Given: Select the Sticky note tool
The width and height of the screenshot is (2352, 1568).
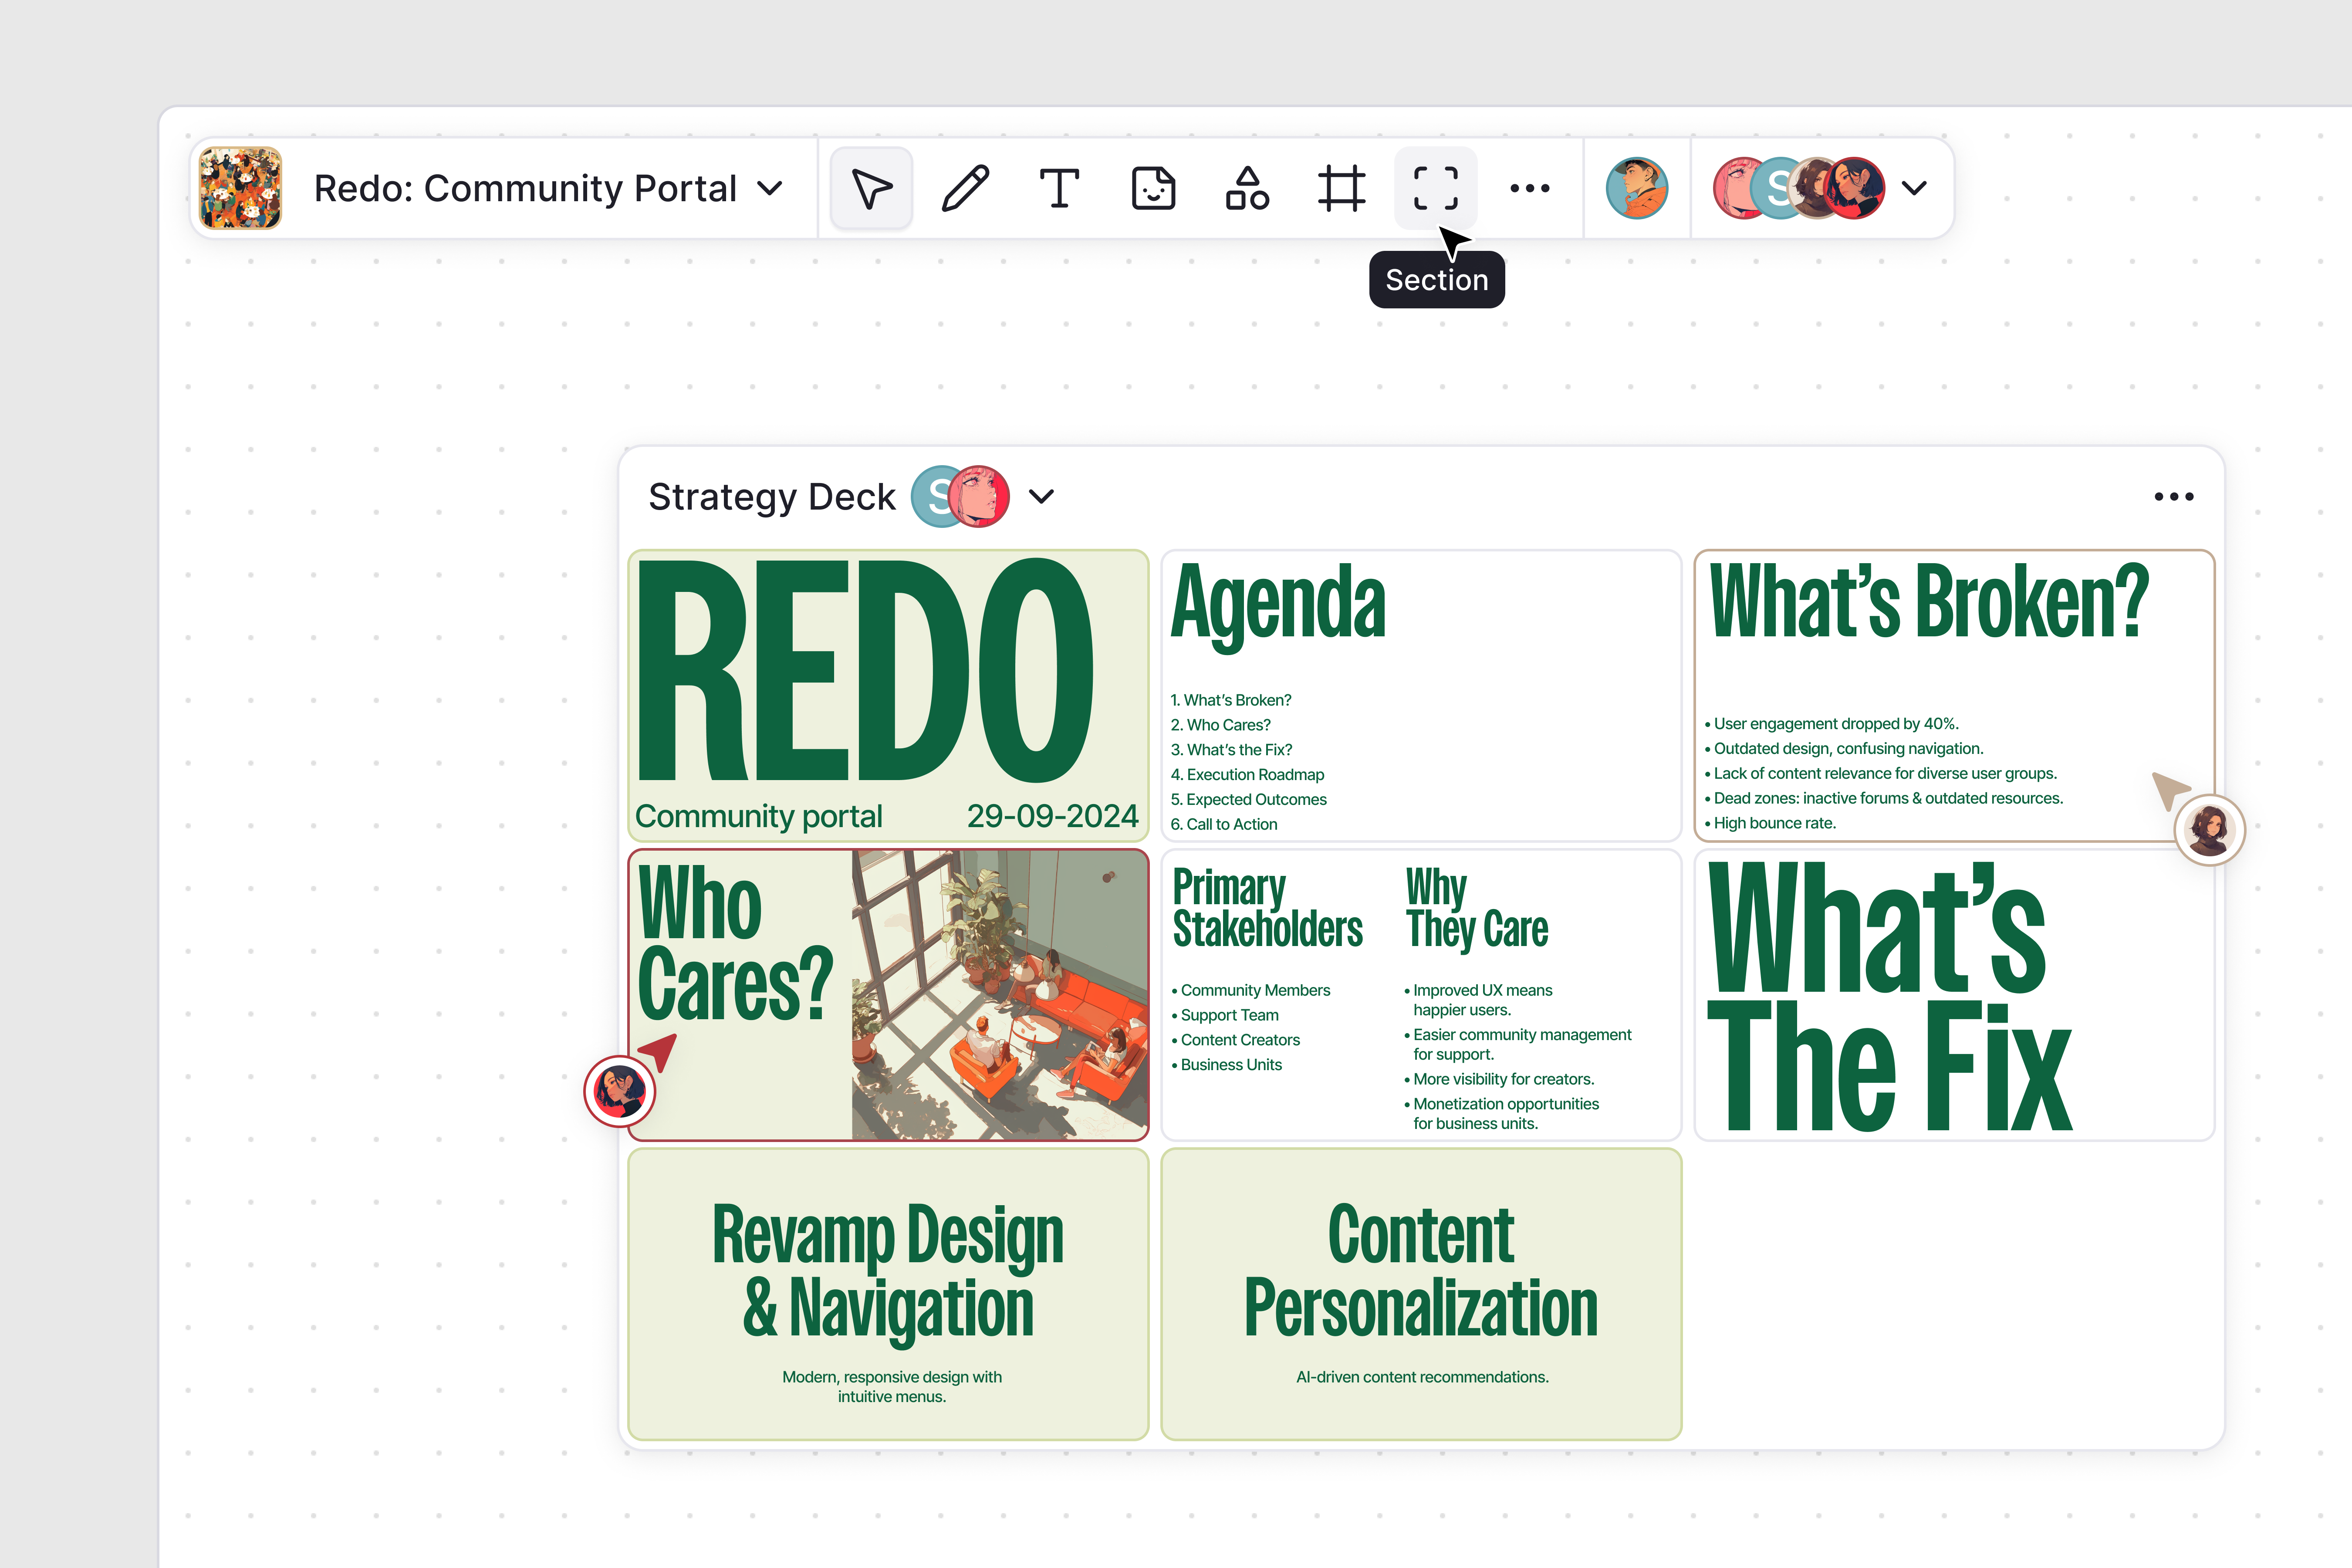Looking at the screenshot, I should [1153, 188].
